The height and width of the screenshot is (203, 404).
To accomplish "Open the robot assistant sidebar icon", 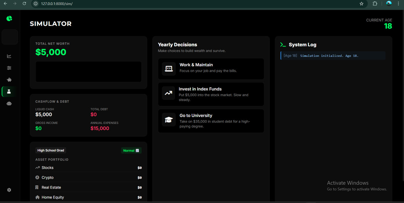I will (x=9, y=103).
